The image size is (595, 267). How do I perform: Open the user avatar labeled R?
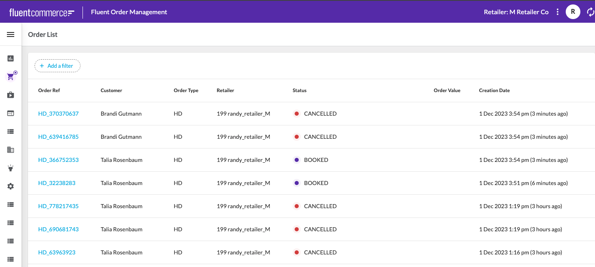pos(573,12)
